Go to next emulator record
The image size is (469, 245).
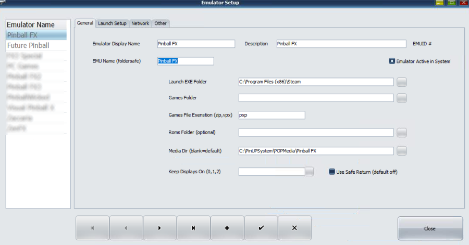pyautogui.click(x=159, y=228)
